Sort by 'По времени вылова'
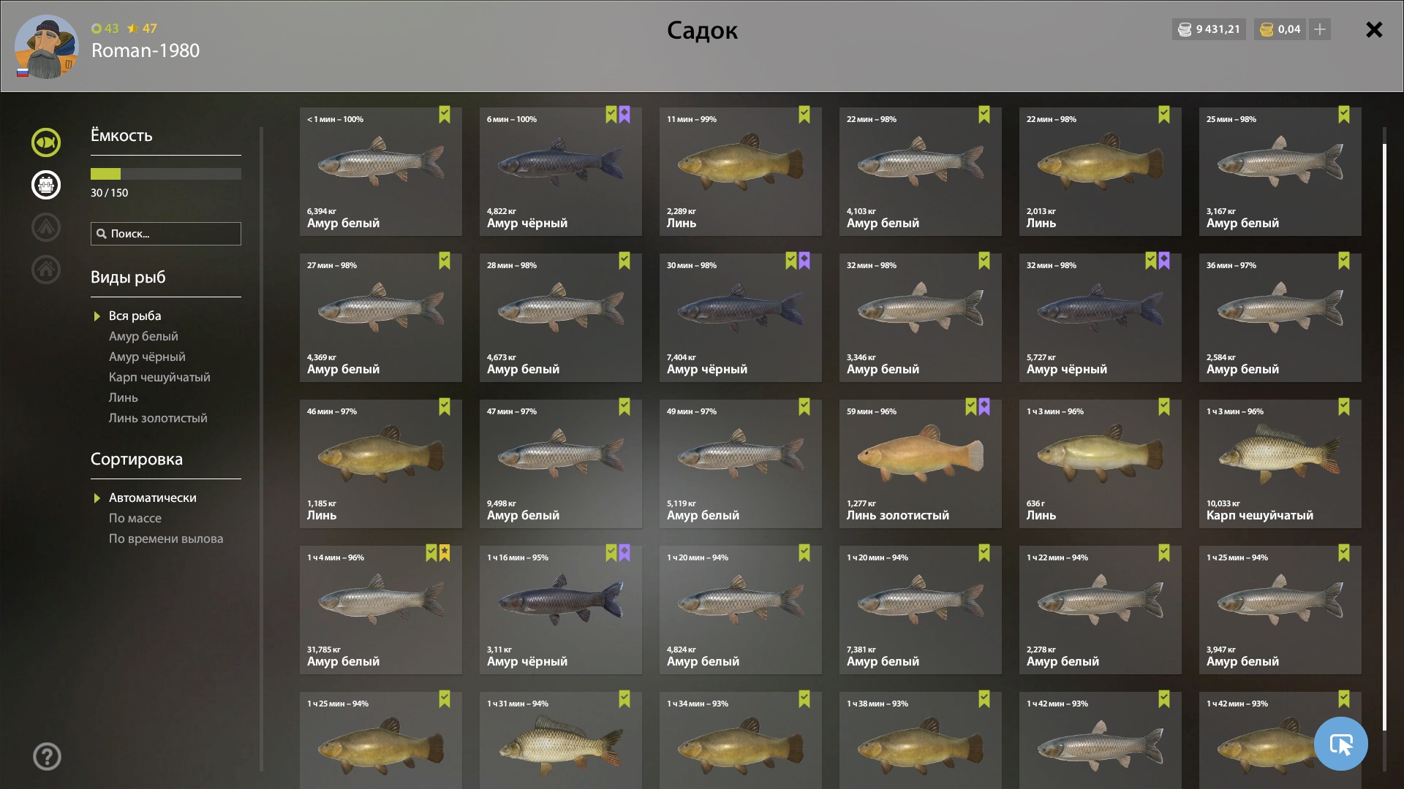This screenshot has width=1404, height=789. [166, 538]
